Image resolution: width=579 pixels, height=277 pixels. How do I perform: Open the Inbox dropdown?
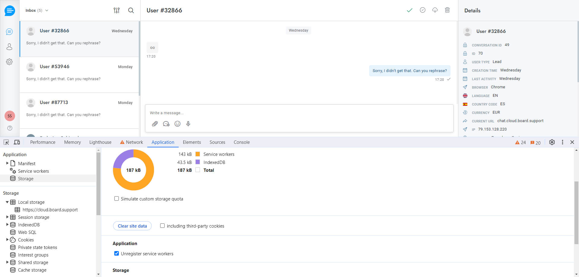coord(37,11)
